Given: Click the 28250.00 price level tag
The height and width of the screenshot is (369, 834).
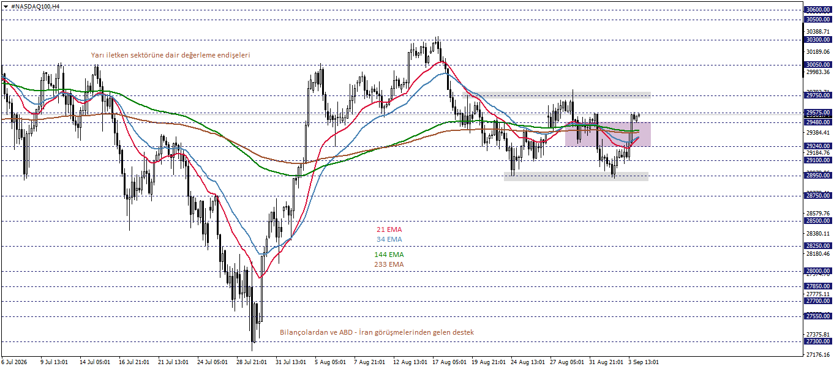Looking at the screenshot, I should click(x=819, y=246).
